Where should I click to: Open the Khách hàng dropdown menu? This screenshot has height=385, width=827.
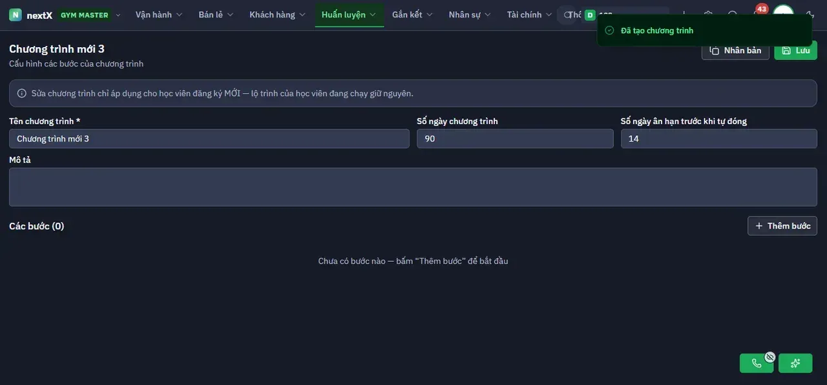(x=278, y=15)
